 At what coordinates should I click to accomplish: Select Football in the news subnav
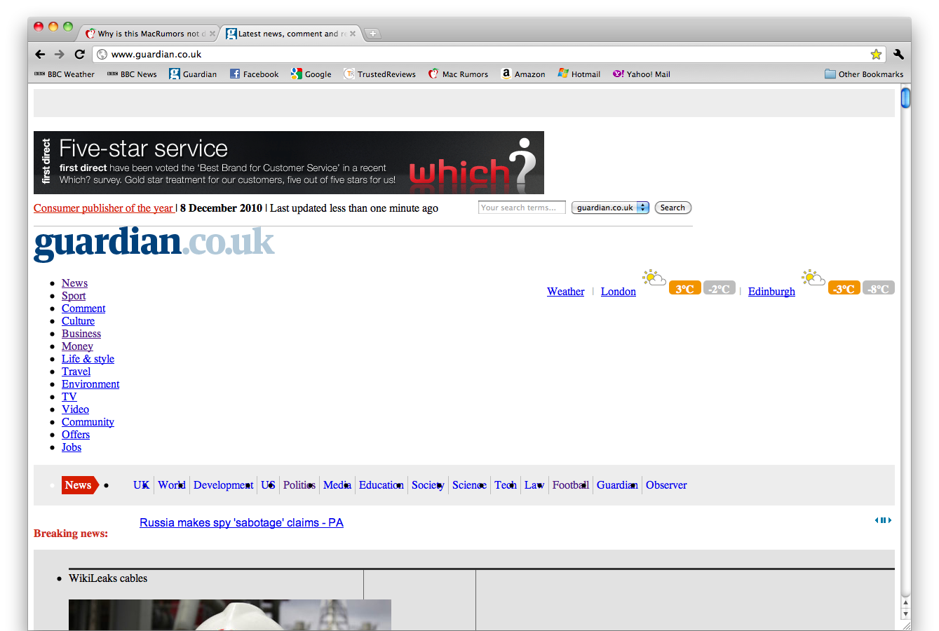point(571,485)
